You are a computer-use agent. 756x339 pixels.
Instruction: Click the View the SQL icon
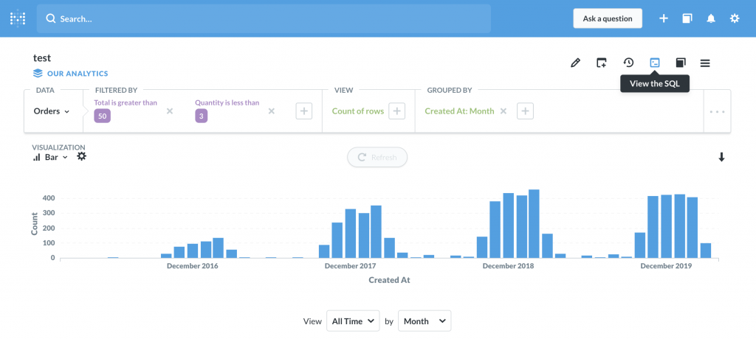(x=654, y=63)
